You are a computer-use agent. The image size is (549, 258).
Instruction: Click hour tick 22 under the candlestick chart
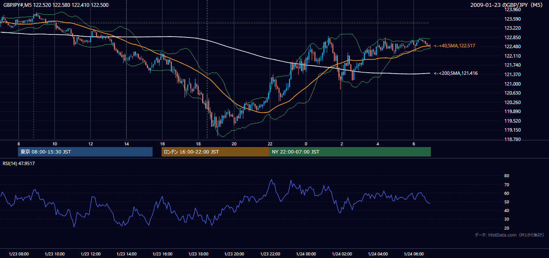coord(270,144)
